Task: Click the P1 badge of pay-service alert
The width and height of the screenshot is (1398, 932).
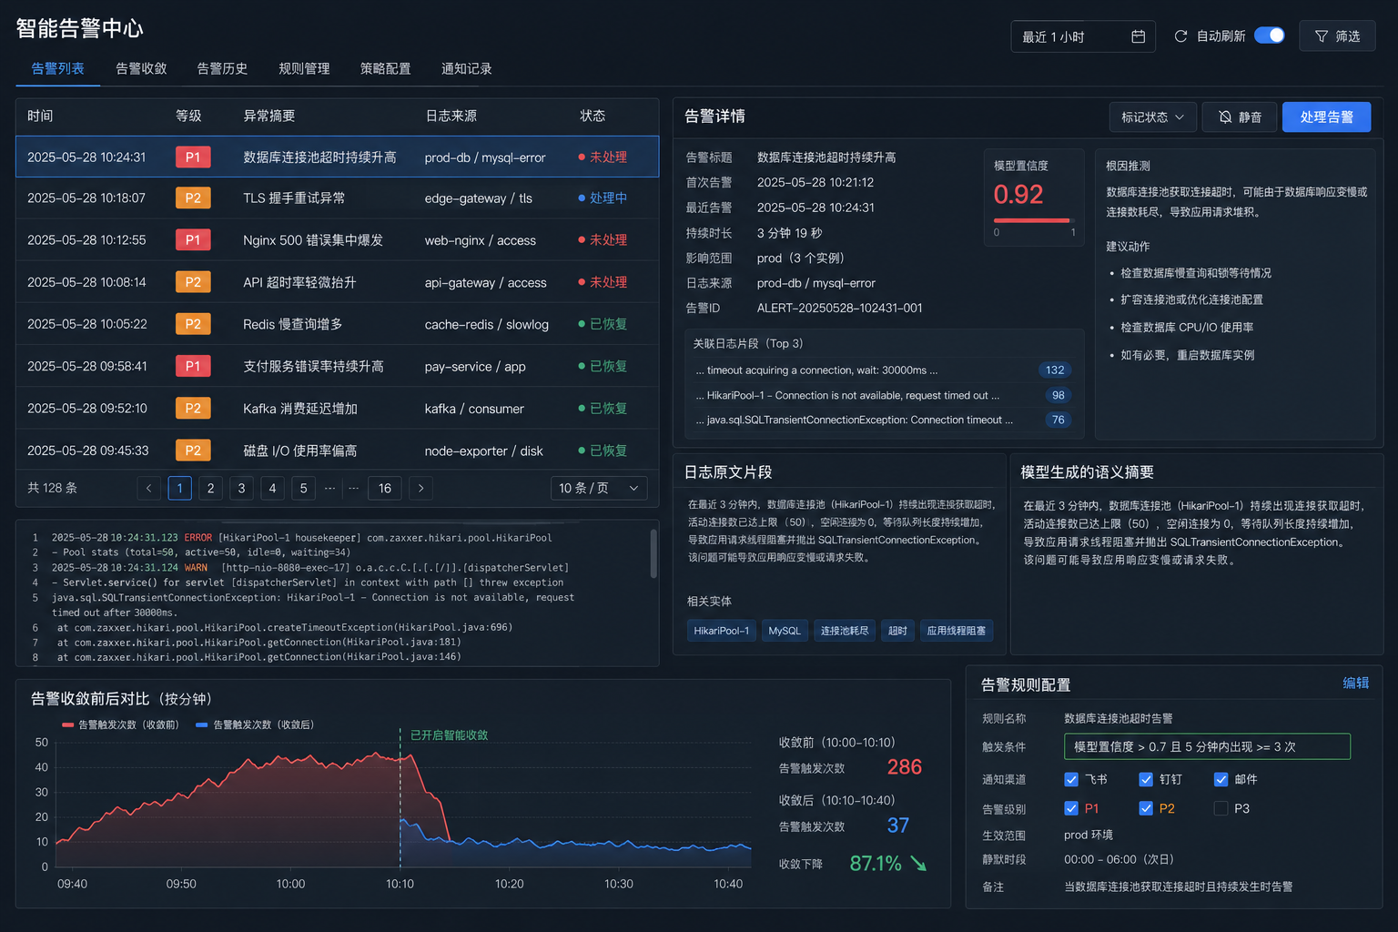Action: pyautogui.click(x=193, y=367)
